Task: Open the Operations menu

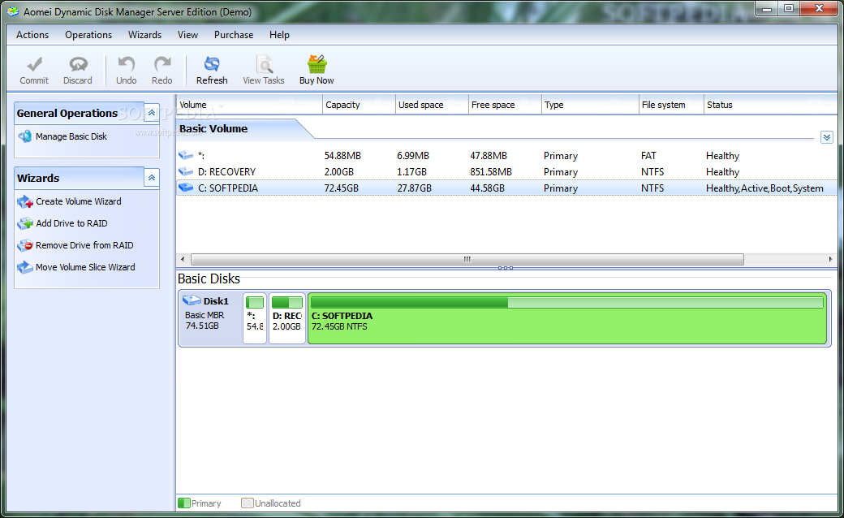Action: click(88, 34)
